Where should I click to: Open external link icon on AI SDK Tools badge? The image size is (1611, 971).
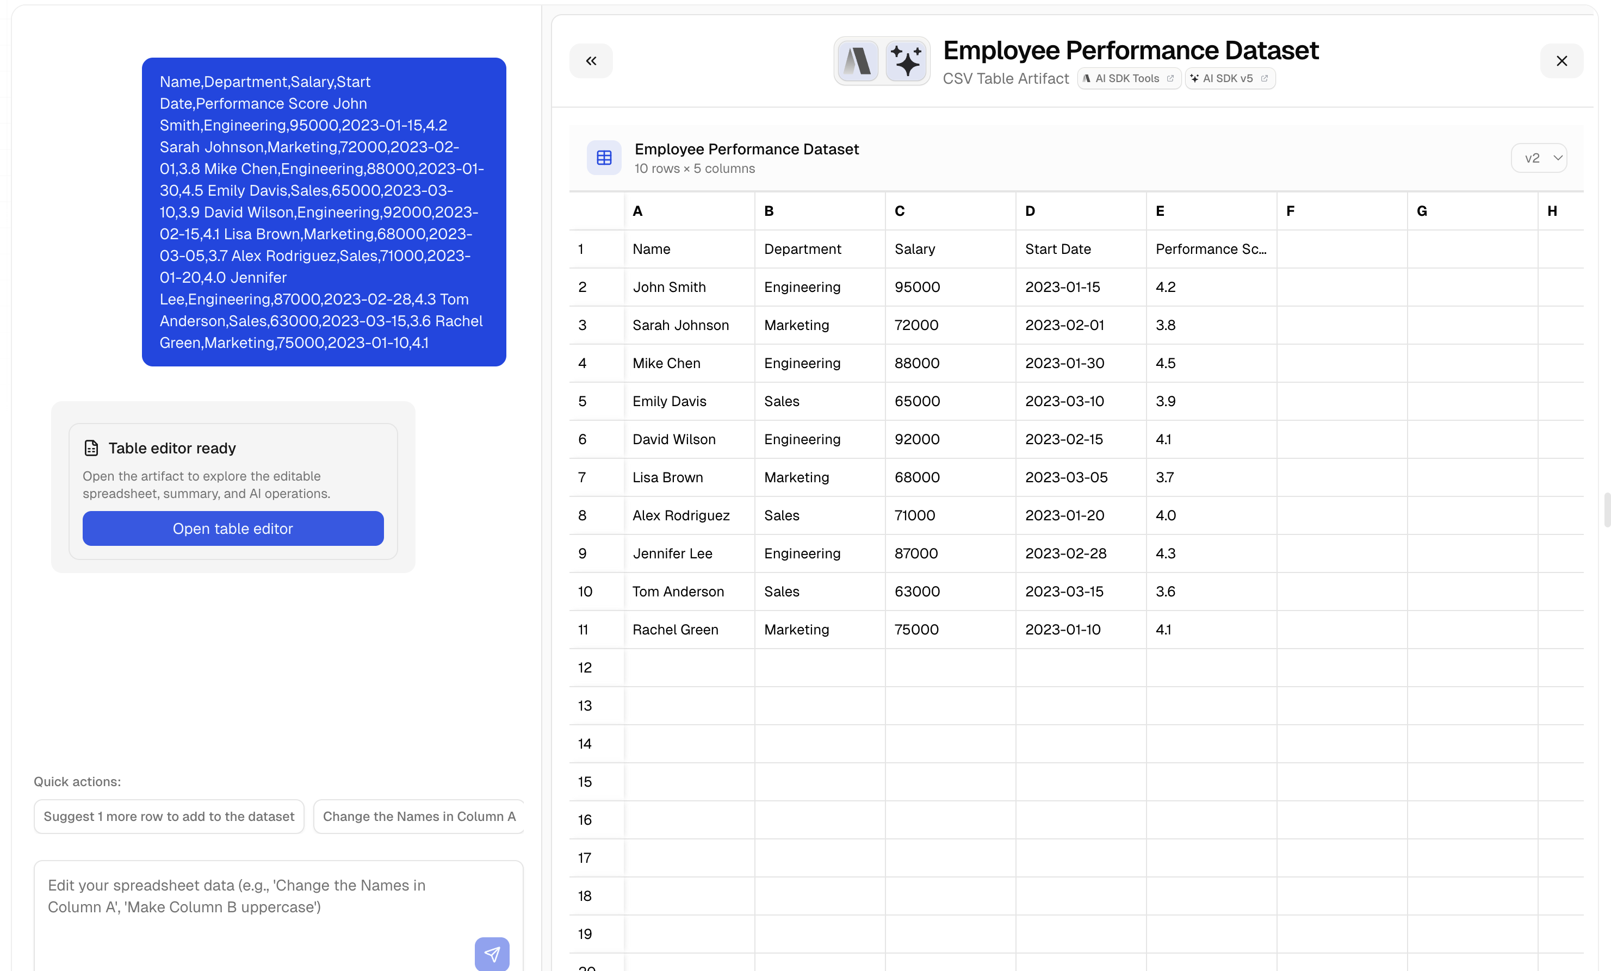(x=1170, y=78)
